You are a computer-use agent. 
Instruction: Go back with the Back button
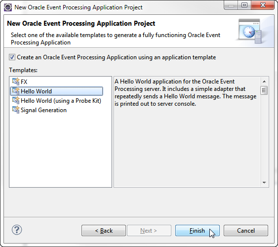tap(104, 231)
